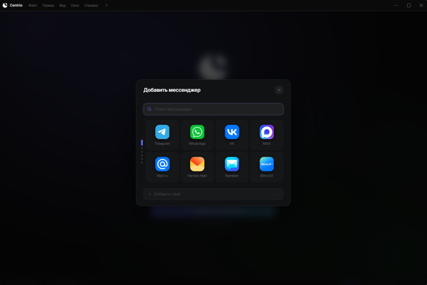Click the Bitrix24 label text

click(266, 176)
